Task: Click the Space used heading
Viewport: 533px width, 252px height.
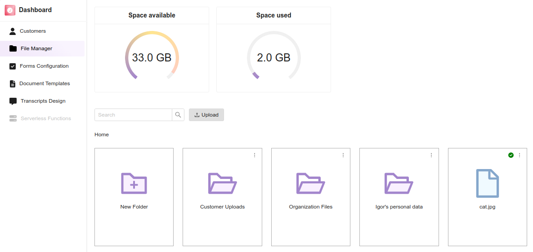Action: coord(273,15)
